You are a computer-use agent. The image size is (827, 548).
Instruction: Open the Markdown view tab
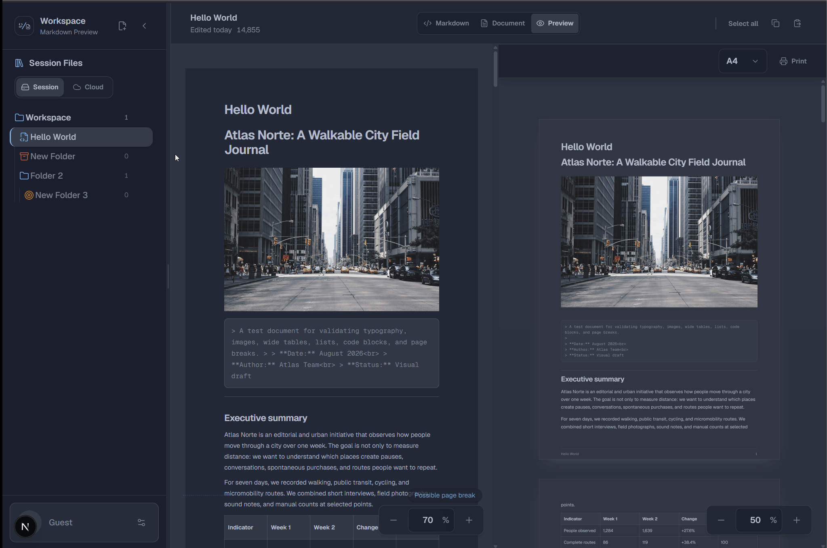[x=446, y=23]
